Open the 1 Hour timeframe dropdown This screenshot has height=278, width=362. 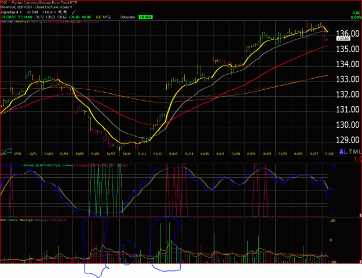coord(49,12)
